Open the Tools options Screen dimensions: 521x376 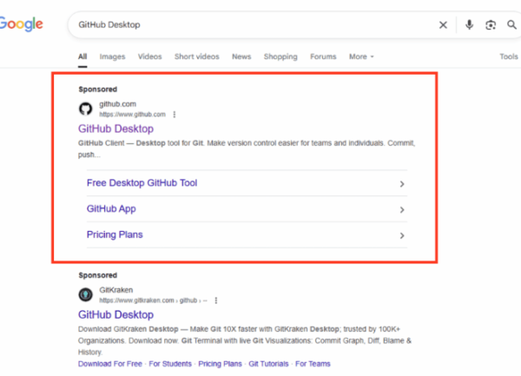coord(509,56)
